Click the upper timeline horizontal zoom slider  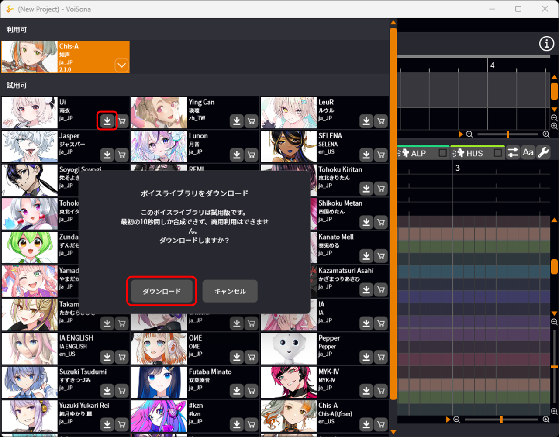coord(507,134)
